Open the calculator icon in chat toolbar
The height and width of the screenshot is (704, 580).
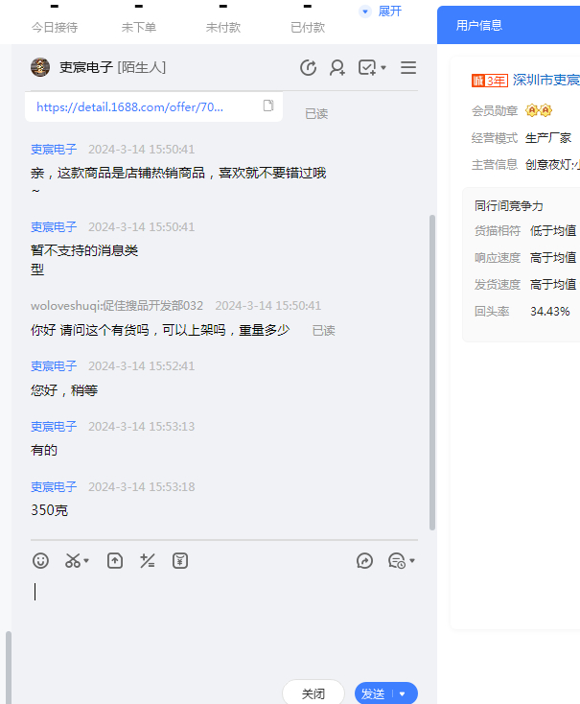click(148, 561)
